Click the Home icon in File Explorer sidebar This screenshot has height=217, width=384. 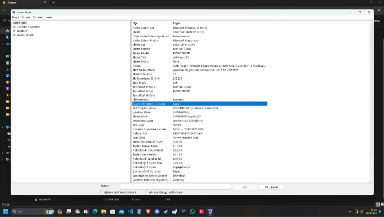(x=8, y=31)
